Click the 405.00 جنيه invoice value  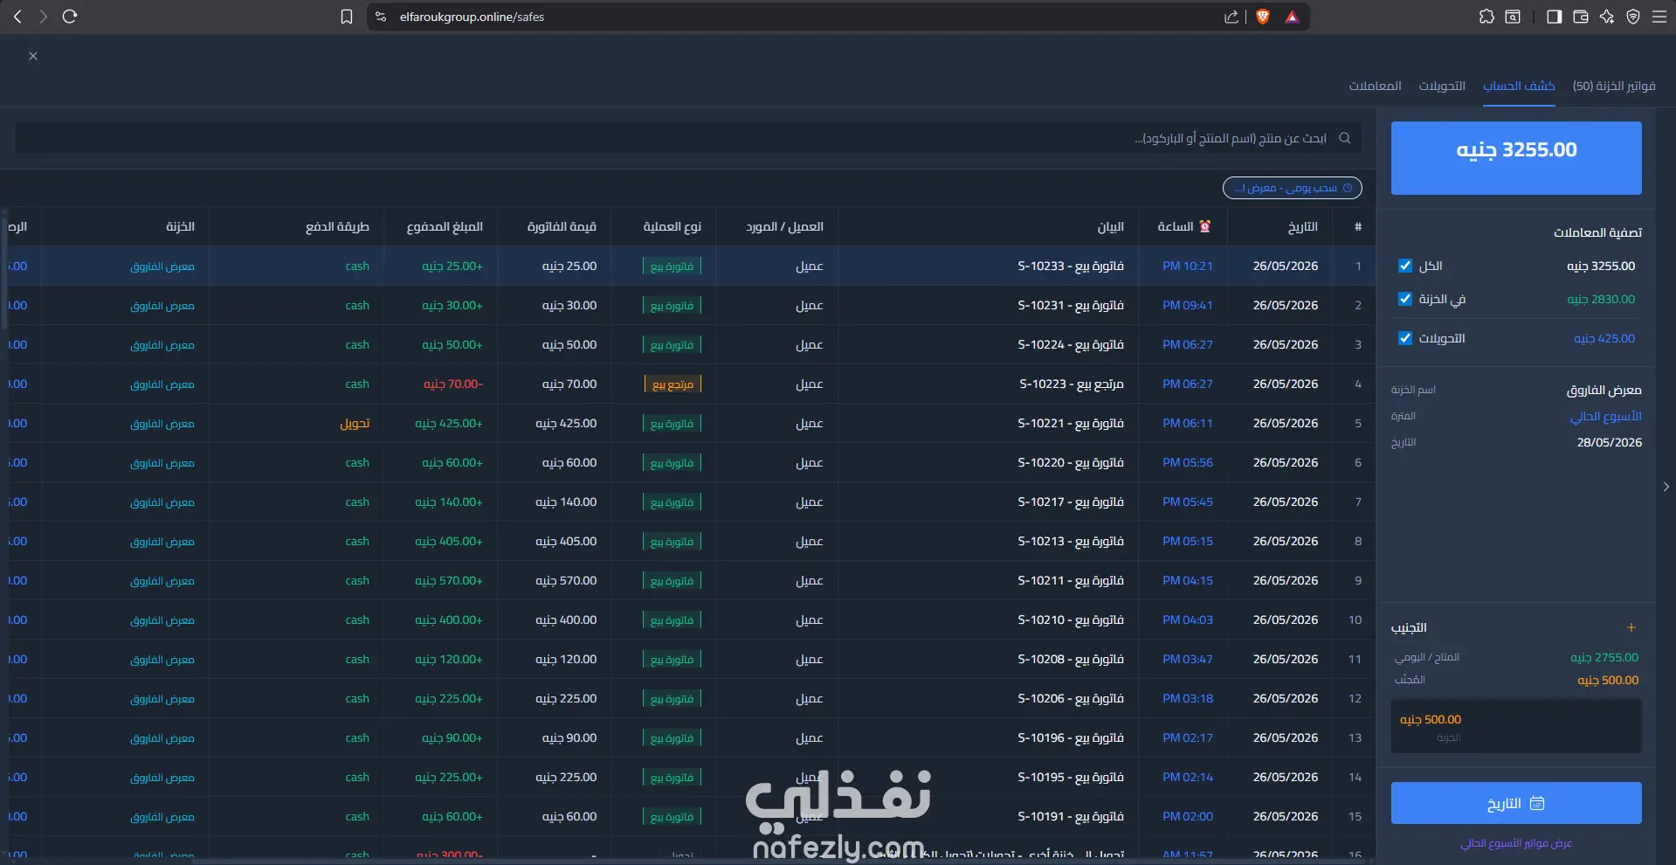click(566, 541)
